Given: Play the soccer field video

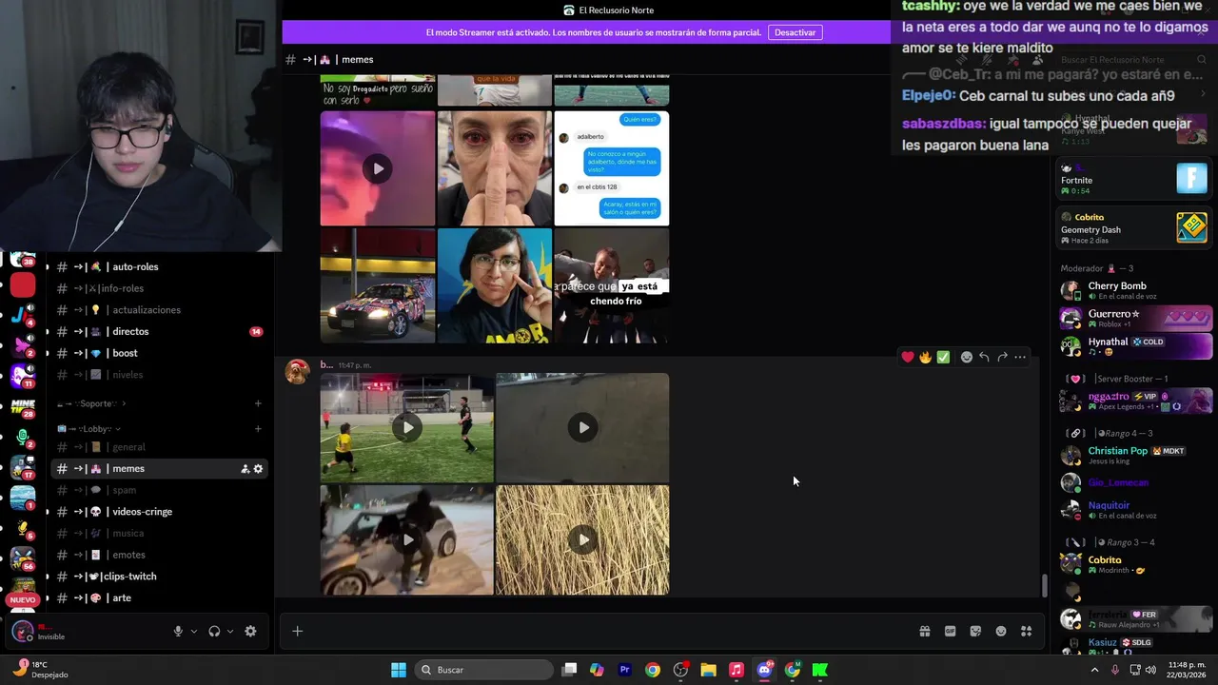Looking at the screenshot, I should (x=407, y=427).
